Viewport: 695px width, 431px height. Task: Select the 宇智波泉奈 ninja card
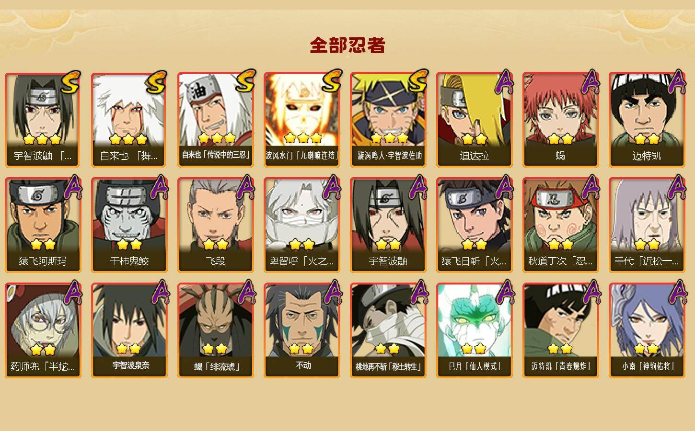(x=129, y=330)
